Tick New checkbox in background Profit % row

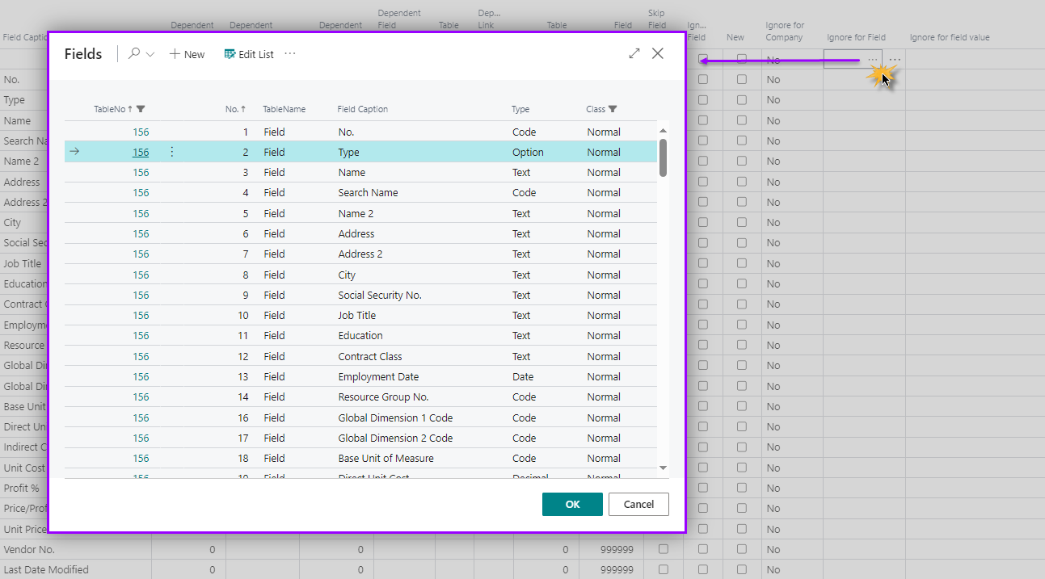click(742, 488)
